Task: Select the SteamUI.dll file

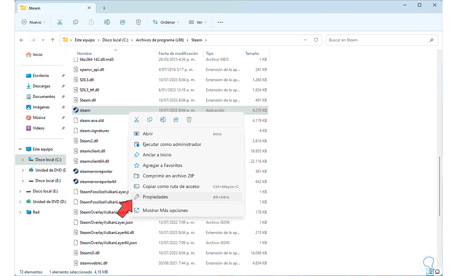Action: [170, 253]
